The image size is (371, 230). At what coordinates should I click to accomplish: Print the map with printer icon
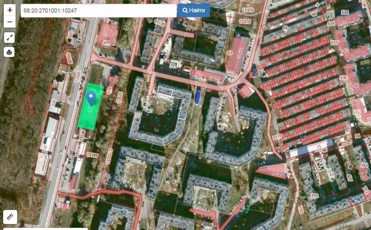pos(9,52)
